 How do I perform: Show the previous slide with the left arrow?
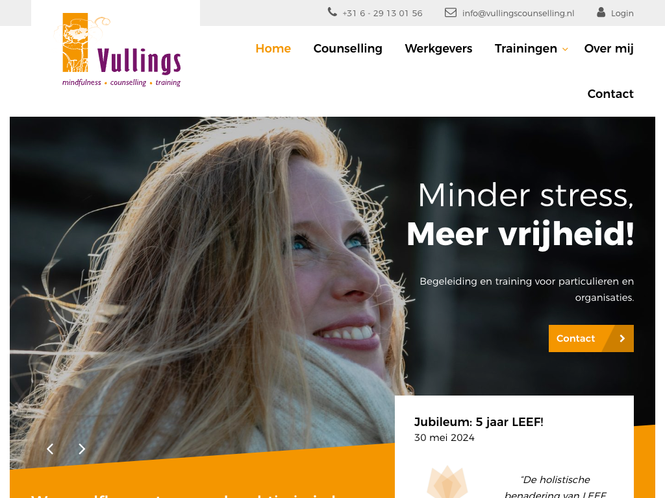coord(50,449)
